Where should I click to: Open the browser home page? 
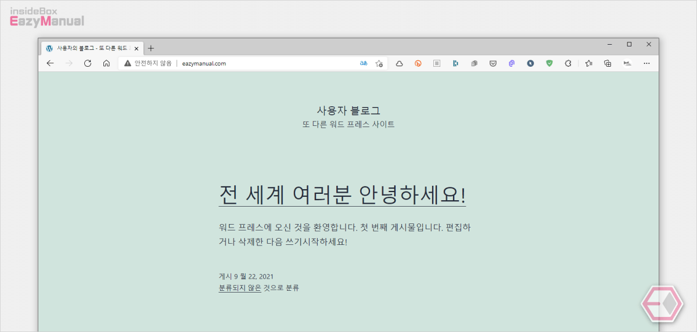pos(106,63)
